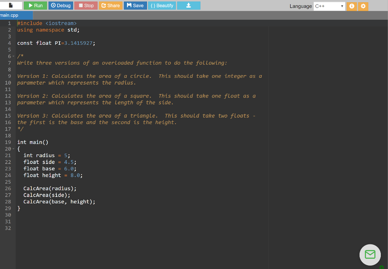This screenshot has width=388, height=269.
Task: Collapse the comment block starting at line 6
Action: coord(14,56)
